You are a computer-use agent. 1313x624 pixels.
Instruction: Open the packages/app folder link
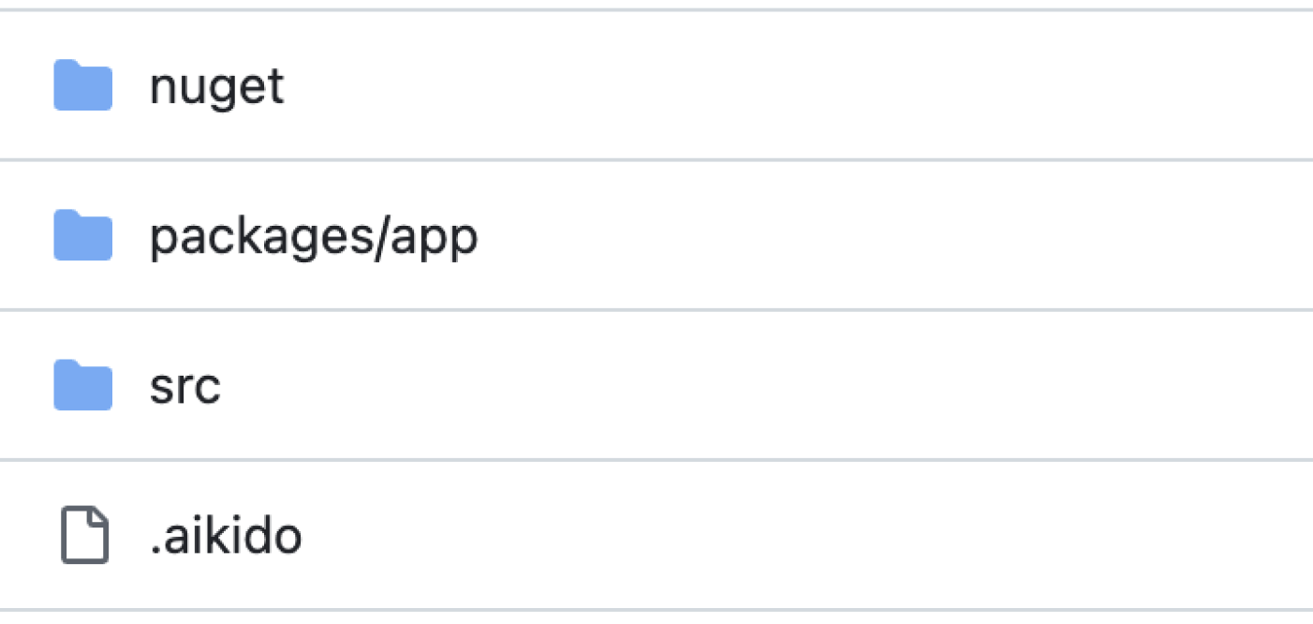(313, 238)
